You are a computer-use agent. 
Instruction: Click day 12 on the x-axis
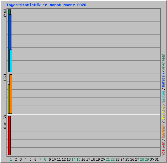[x=64, y=159]
